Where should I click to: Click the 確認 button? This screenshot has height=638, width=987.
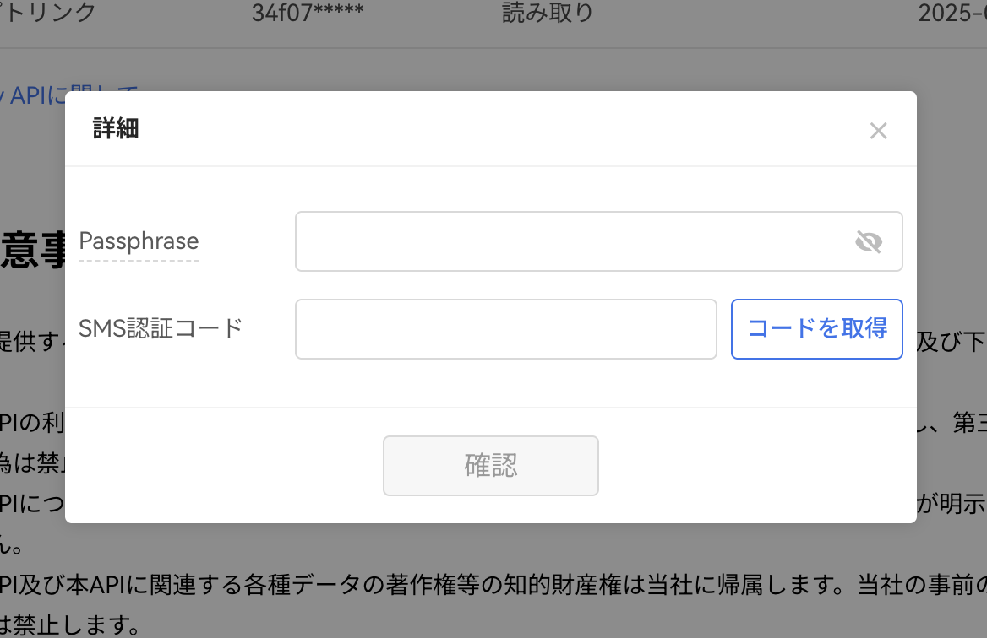click(491, 466)
